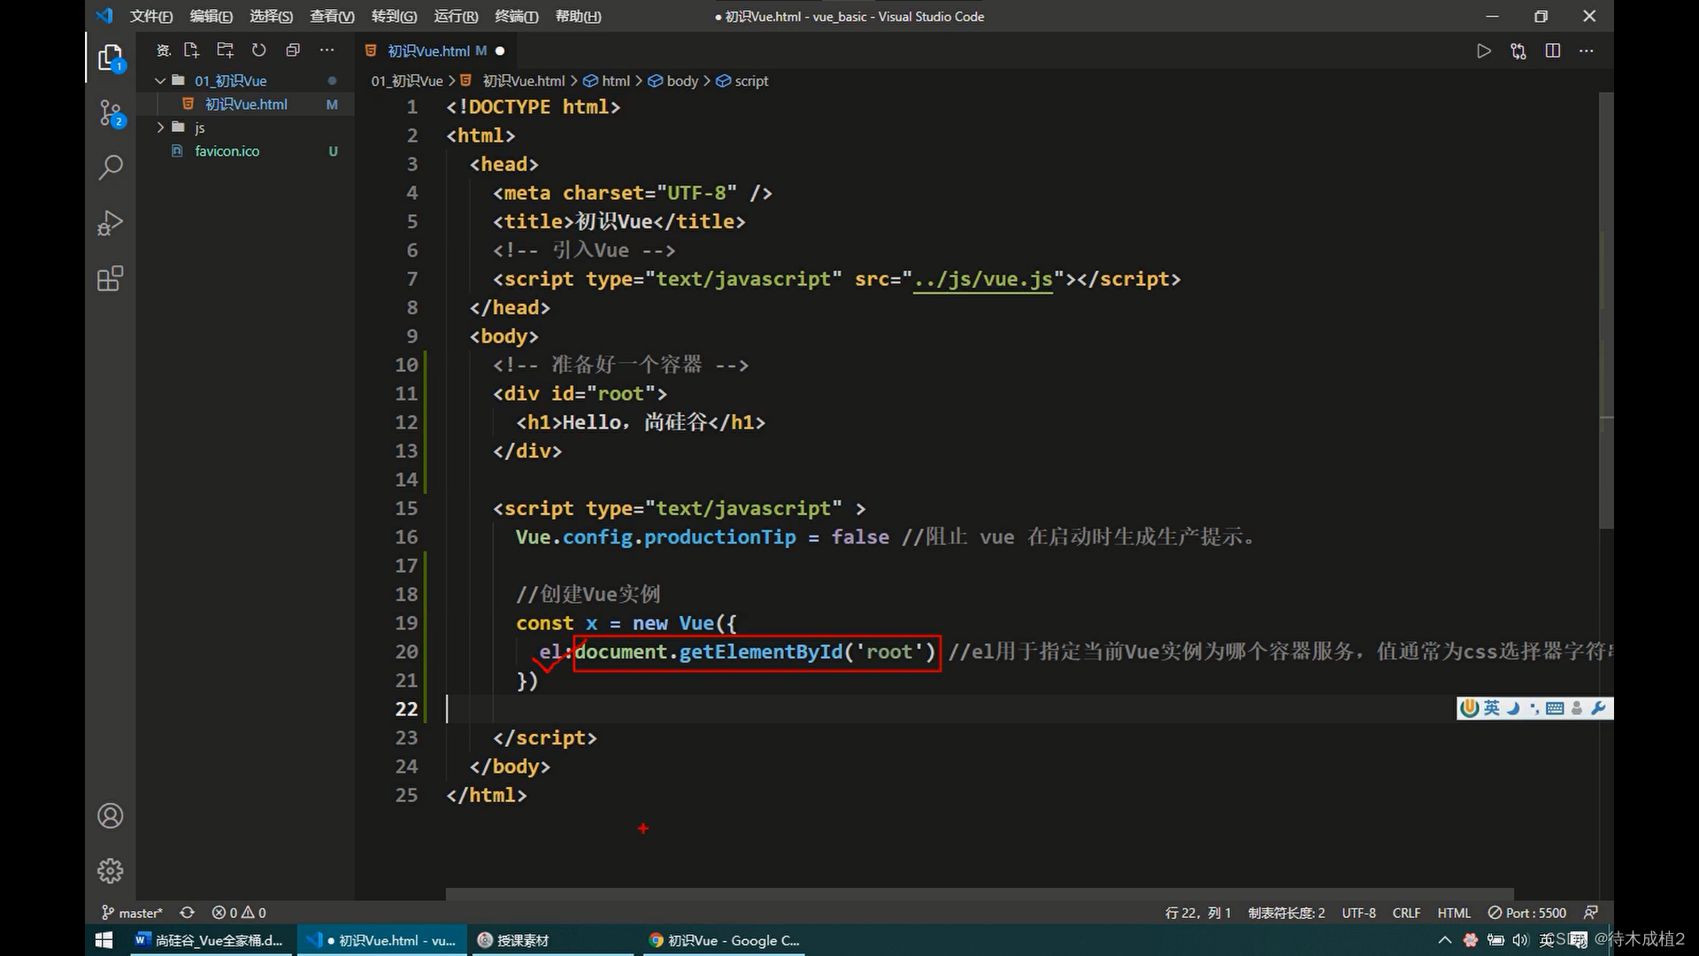This screenshot has width=1699, height=956.
Task: Click CRLF line ending in status bar
Action: [x=1406, y=913]
